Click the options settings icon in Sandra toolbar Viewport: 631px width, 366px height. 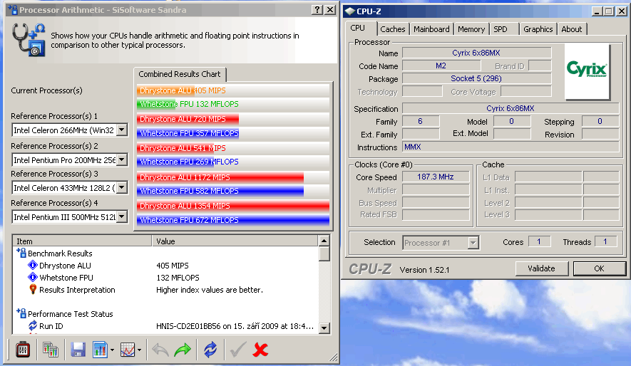[x=23, y=350]
